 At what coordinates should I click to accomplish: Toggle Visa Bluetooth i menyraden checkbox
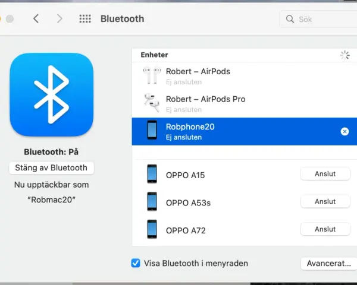(x=136, y=263)
